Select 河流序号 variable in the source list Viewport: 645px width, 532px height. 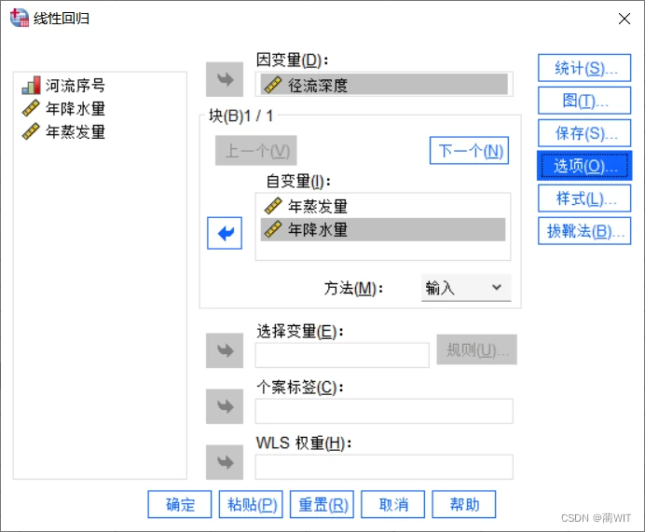click(63, 86)
